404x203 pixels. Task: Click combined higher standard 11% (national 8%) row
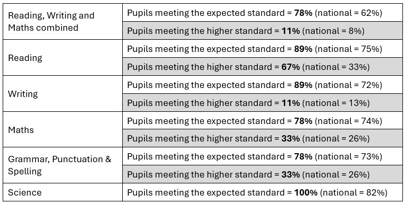pyautogui.click(x=262, y=31)
